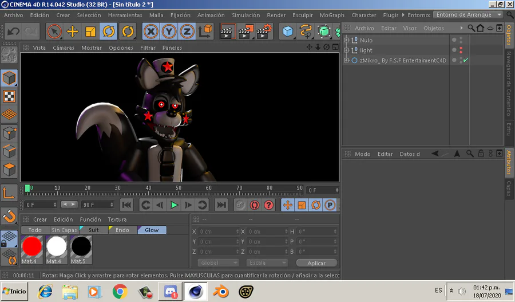Open the Archivo menu in main menu bar
This screenshot has height=302, width=515.
(14, 15)
